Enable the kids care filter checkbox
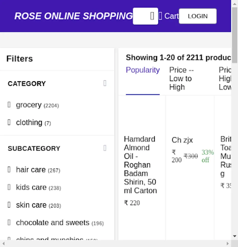 pos(9,187)
